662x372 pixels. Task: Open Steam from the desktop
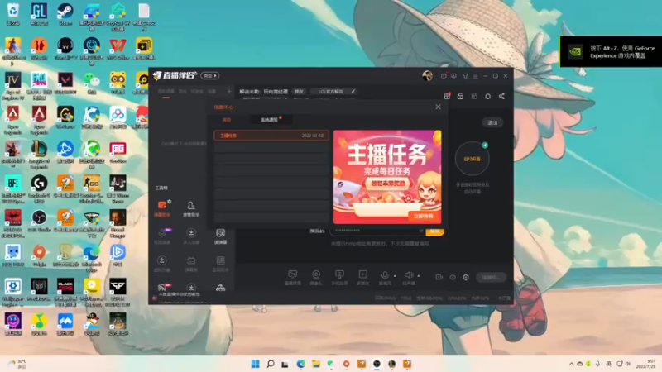[65, 14]
